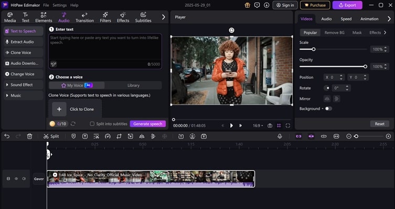Delete selected clip with trash icon

pyautogui.click(x=29, y=136)
